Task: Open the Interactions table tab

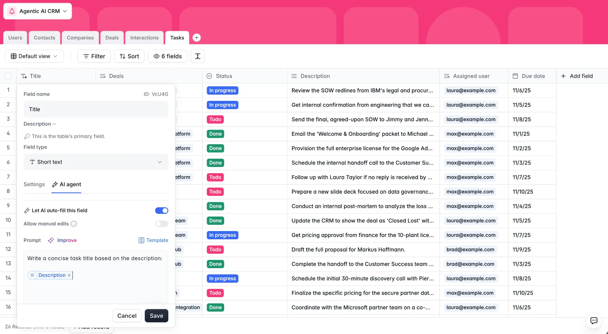Action: tap(144, 38)
